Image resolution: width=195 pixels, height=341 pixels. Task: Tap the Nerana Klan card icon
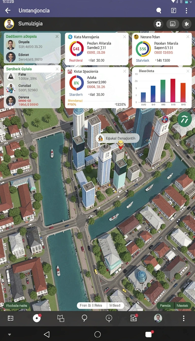[136, 37]
